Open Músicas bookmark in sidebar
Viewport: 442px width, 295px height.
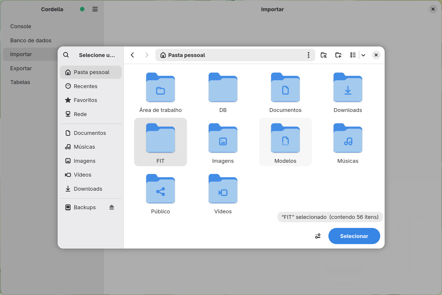click(91, 147)
